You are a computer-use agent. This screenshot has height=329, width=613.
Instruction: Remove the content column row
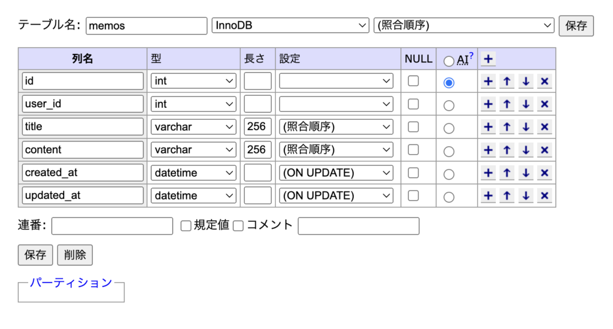coord(544,150)
